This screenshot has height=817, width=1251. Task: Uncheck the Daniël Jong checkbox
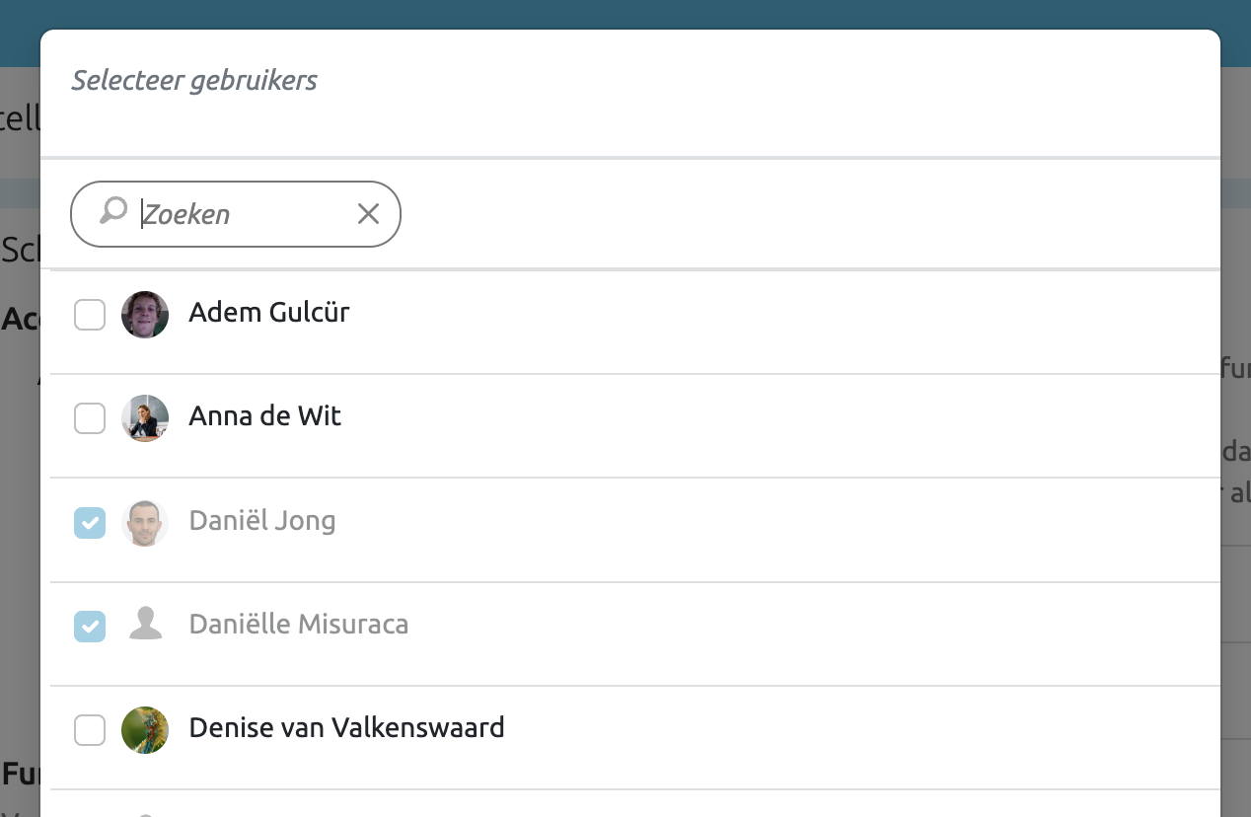[x=90, y=523]
